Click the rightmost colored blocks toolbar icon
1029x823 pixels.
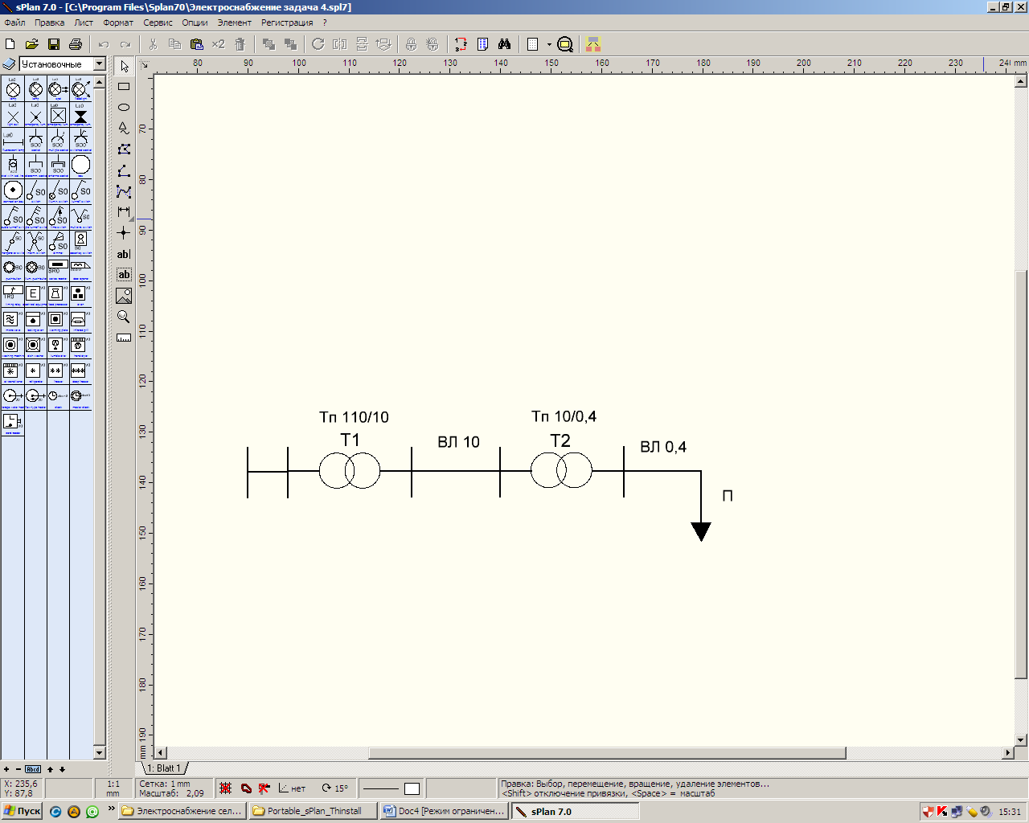[593, 44]
